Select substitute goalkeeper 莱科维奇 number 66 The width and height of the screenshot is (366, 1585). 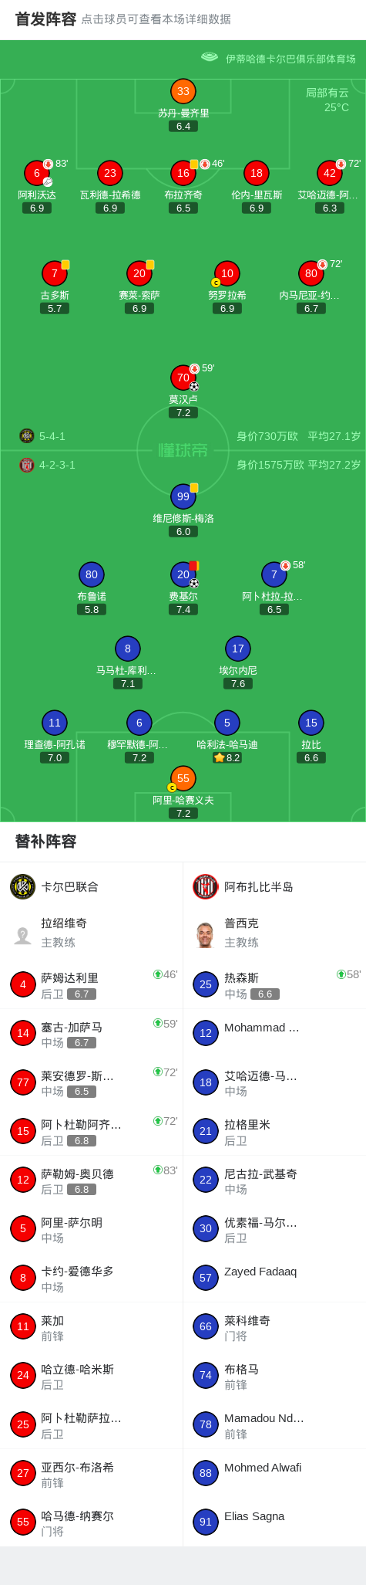(274, 1326)
